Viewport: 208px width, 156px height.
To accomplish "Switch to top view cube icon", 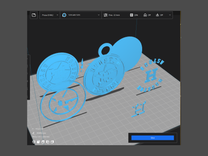I will 43,142.
